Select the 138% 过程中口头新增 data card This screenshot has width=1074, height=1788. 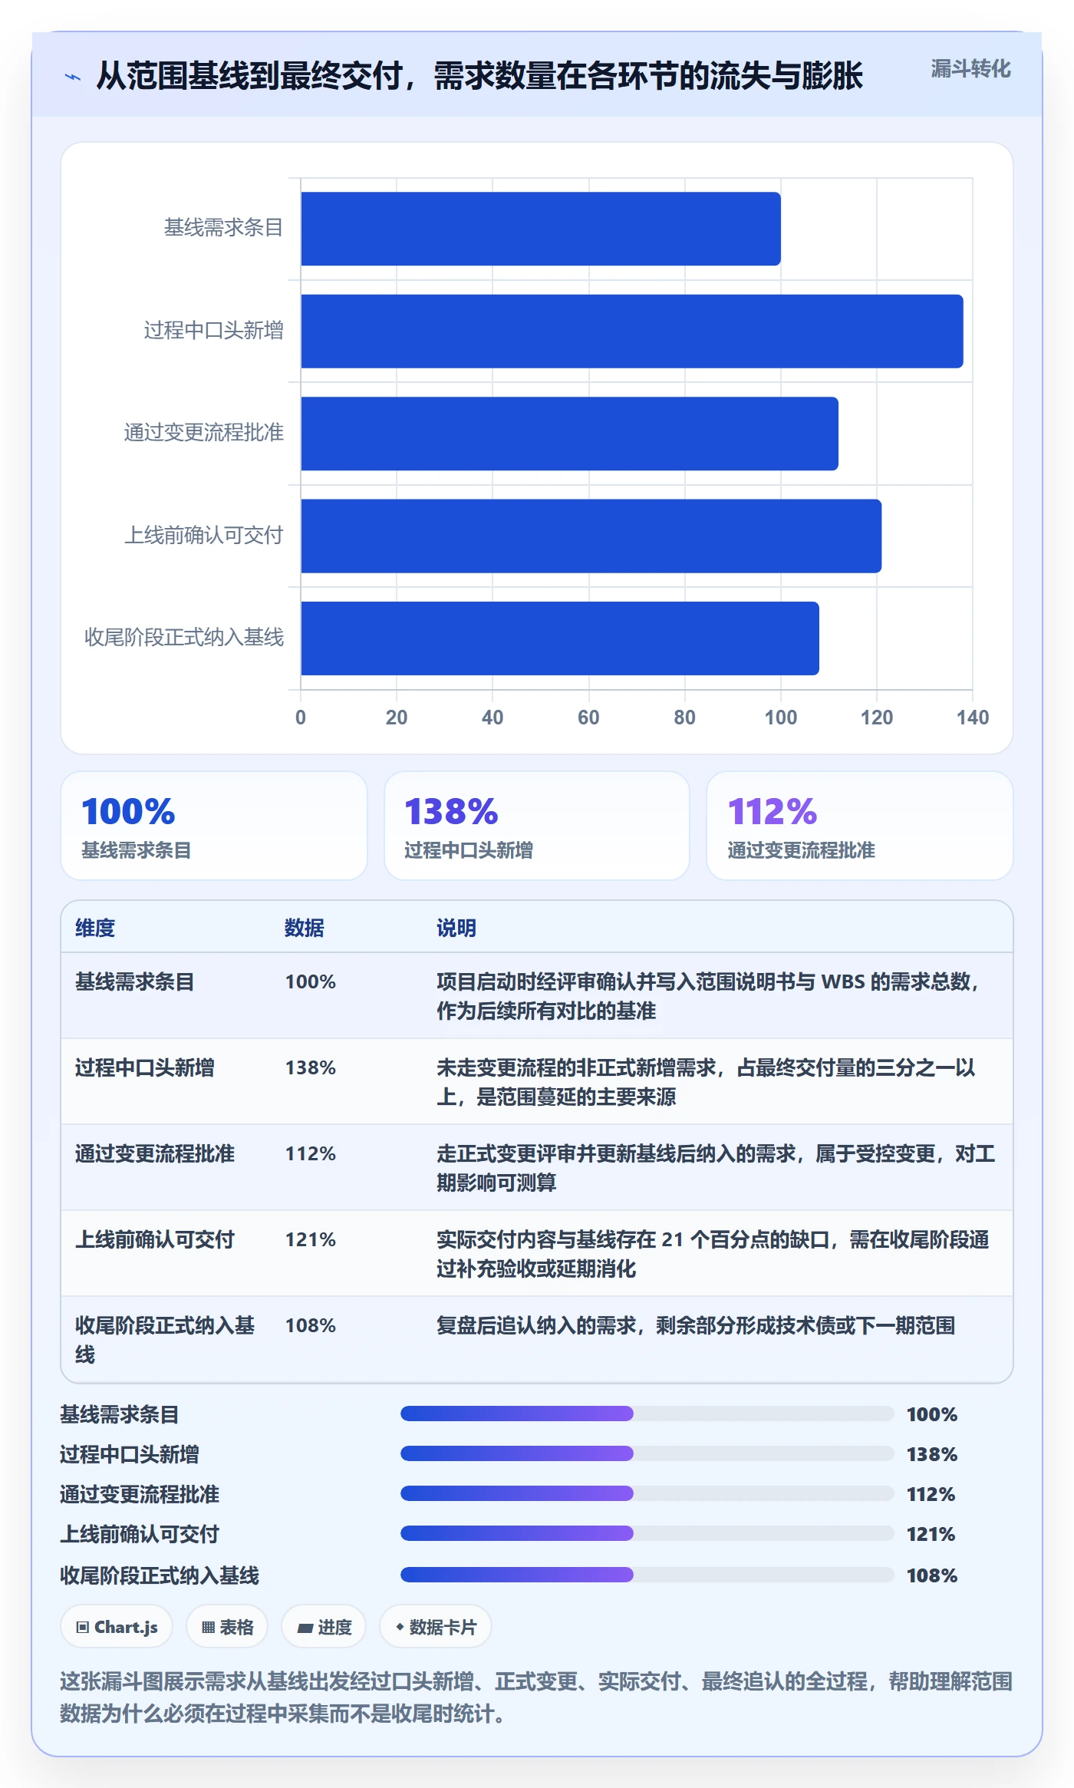[x=537, y=826]
